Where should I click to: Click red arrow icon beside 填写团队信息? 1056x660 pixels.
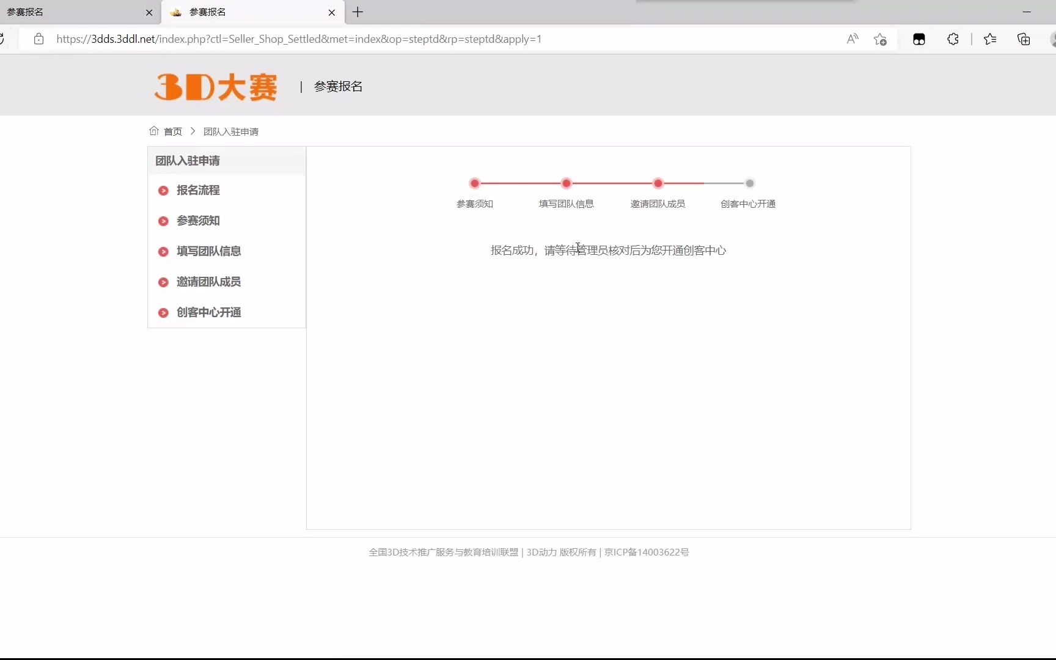[x=163, y=252]
